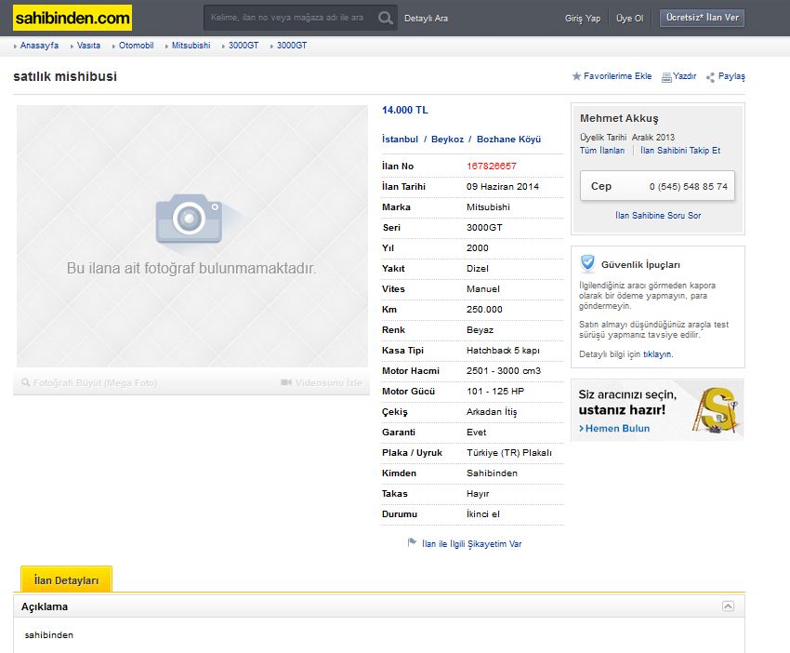Click the Yazdır printer icon
This screenshot has height=653, width=790.
point(666,77)
